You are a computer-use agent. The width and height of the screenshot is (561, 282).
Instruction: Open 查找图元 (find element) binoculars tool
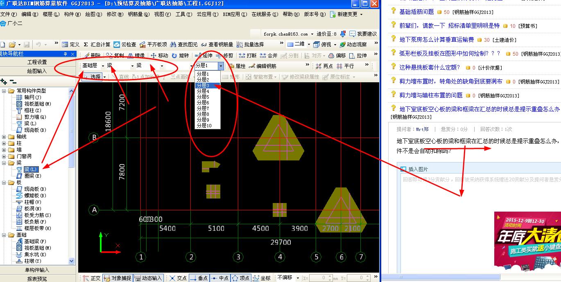(184, 44)
